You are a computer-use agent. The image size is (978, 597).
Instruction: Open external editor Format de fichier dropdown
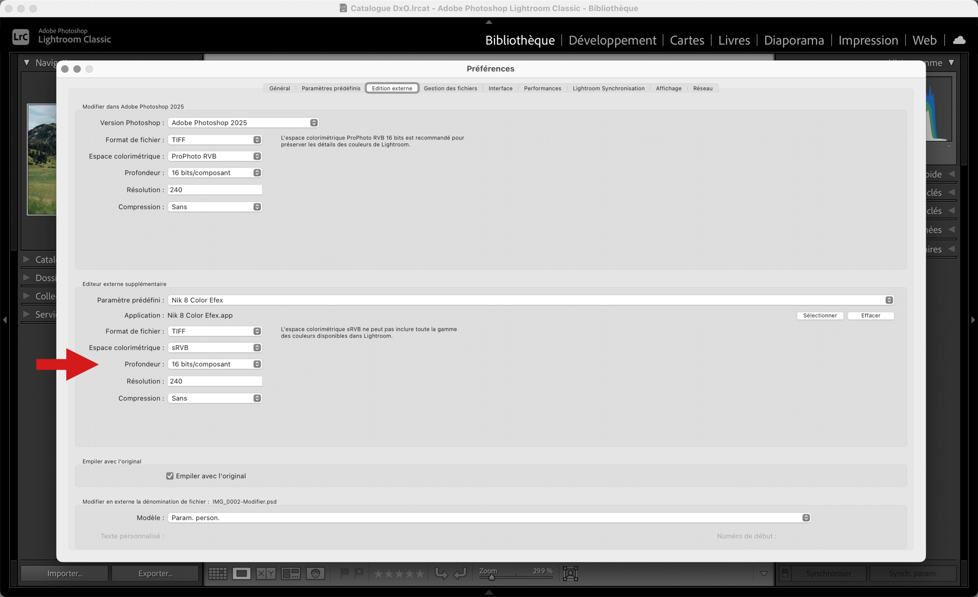[215, 331]
